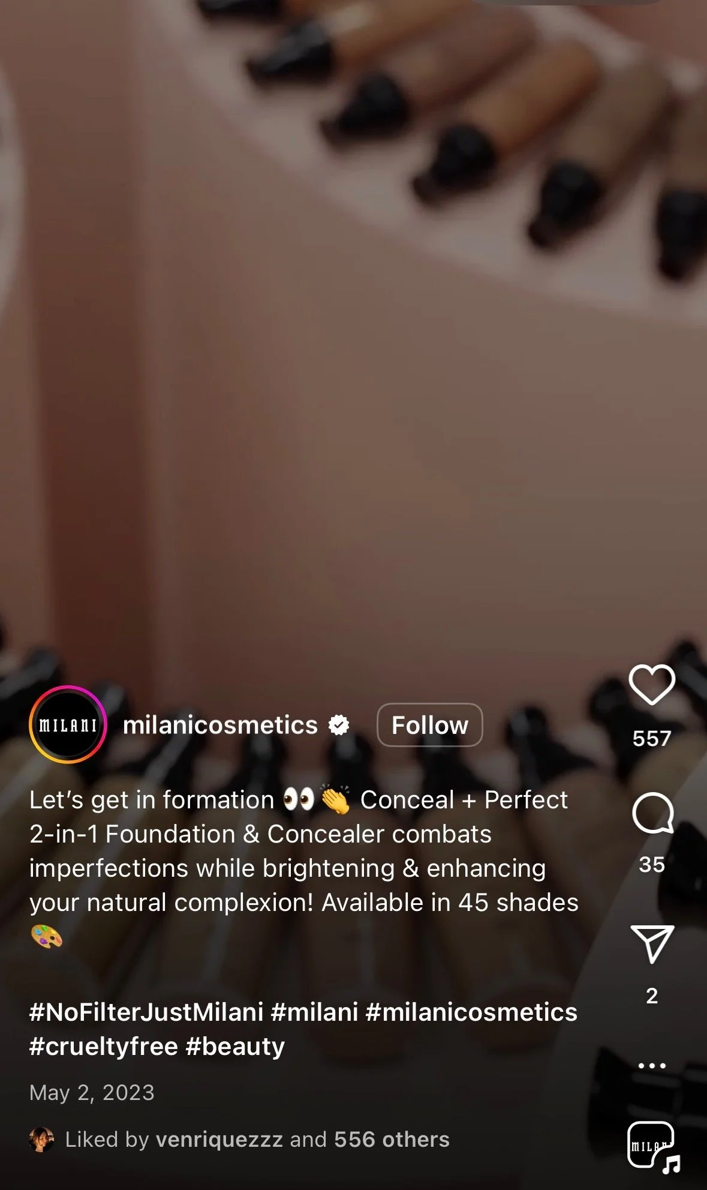Open the #crueltyfree hashtag
This screenshot has width=707, height=1190.
(x=104, y=1046)
